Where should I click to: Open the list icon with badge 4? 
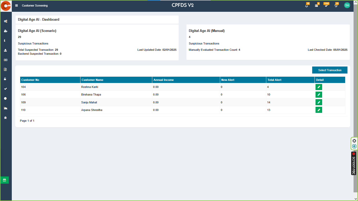(316, 5)
